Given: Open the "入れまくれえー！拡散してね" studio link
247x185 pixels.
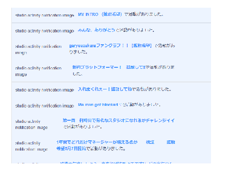Looking at the screenshot, I should click(x=105, y=89).
